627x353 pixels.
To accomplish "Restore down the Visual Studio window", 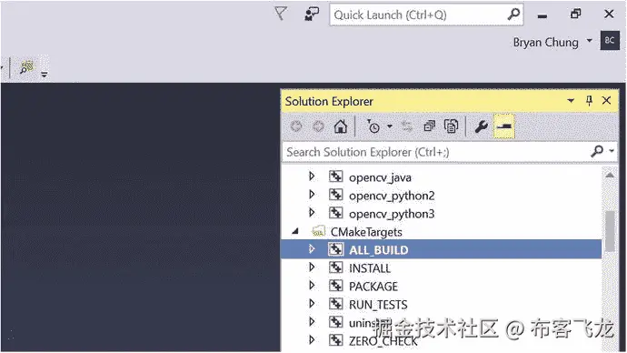I will click(575, 14).
